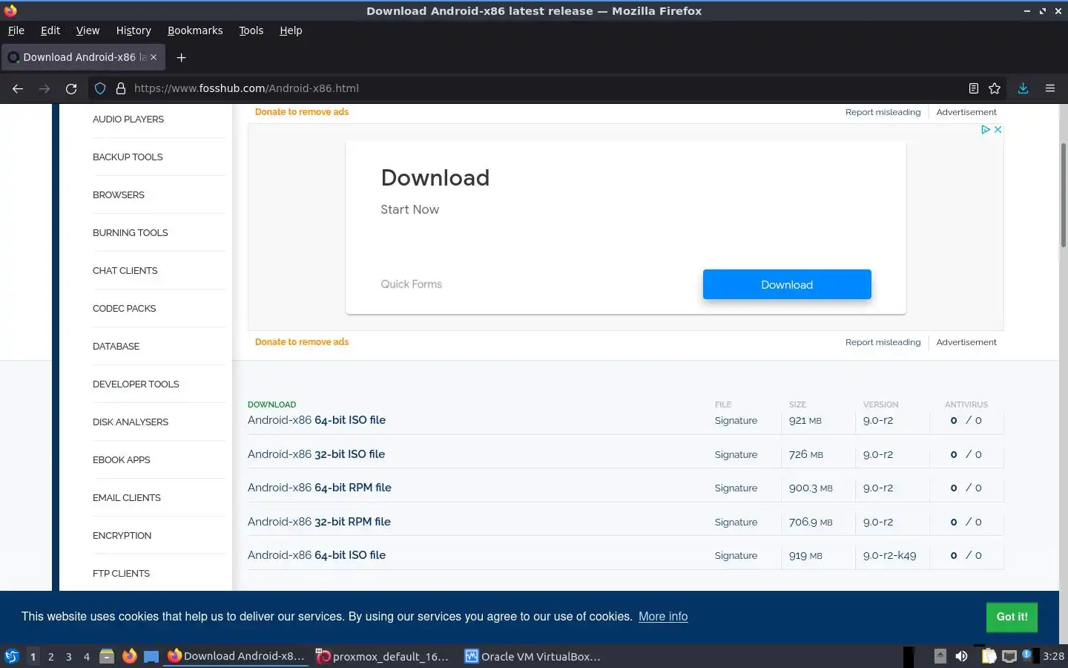Image resolution: width=1068 pixels, height=668 pixels.
Task: Open the BURNING TOOLS category
Action: [131, 233]
